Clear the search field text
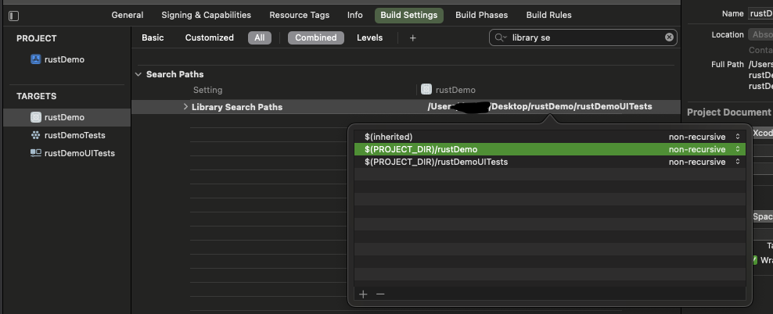The height and width of the screenshot is (314, 773). tap(669, 37)
